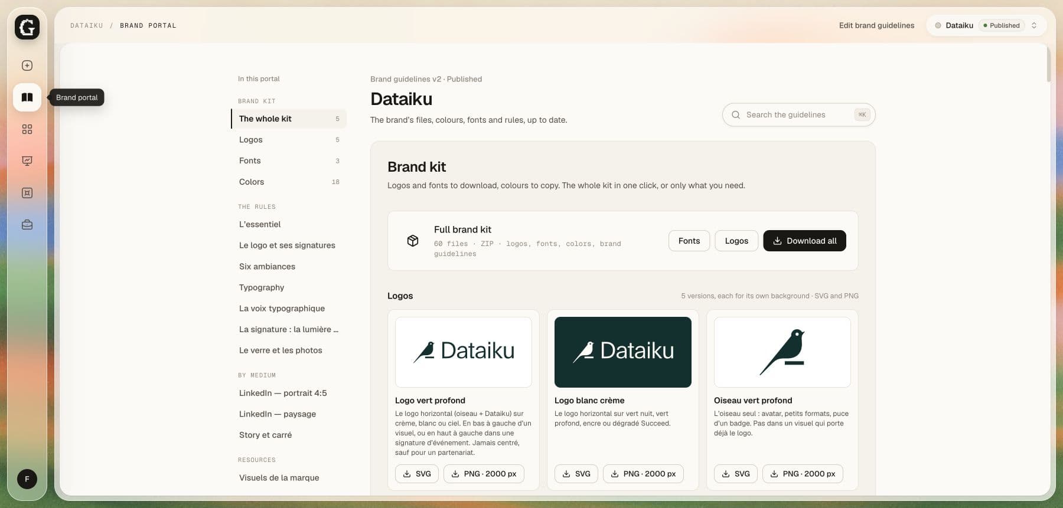
Task: Click the app logo at top of sidebar
Action: click(27, 27)
